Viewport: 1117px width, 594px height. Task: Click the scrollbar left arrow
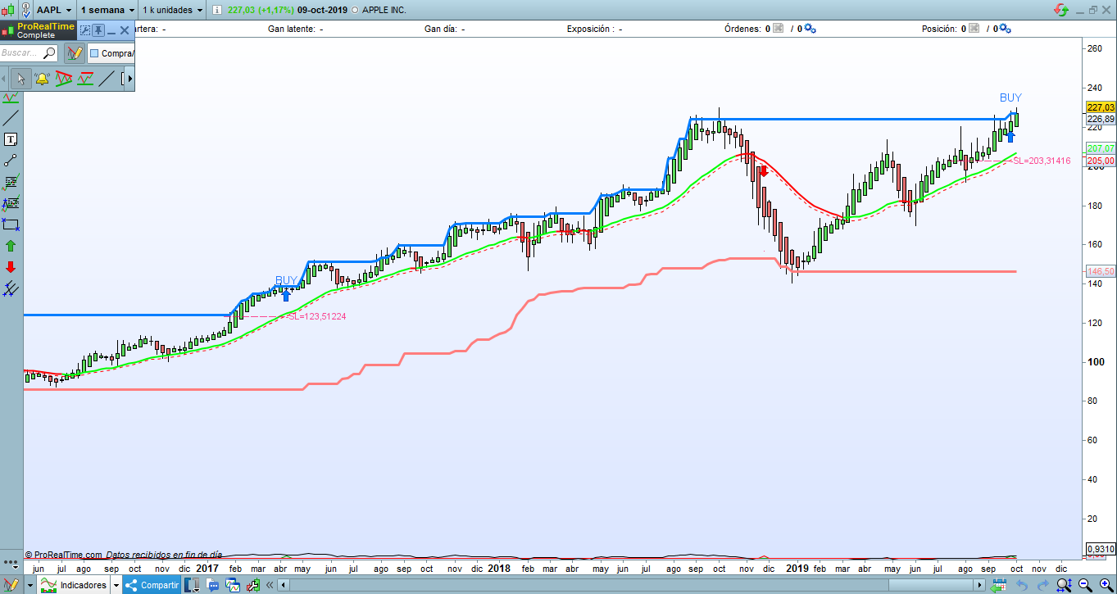tap(284, 585)
